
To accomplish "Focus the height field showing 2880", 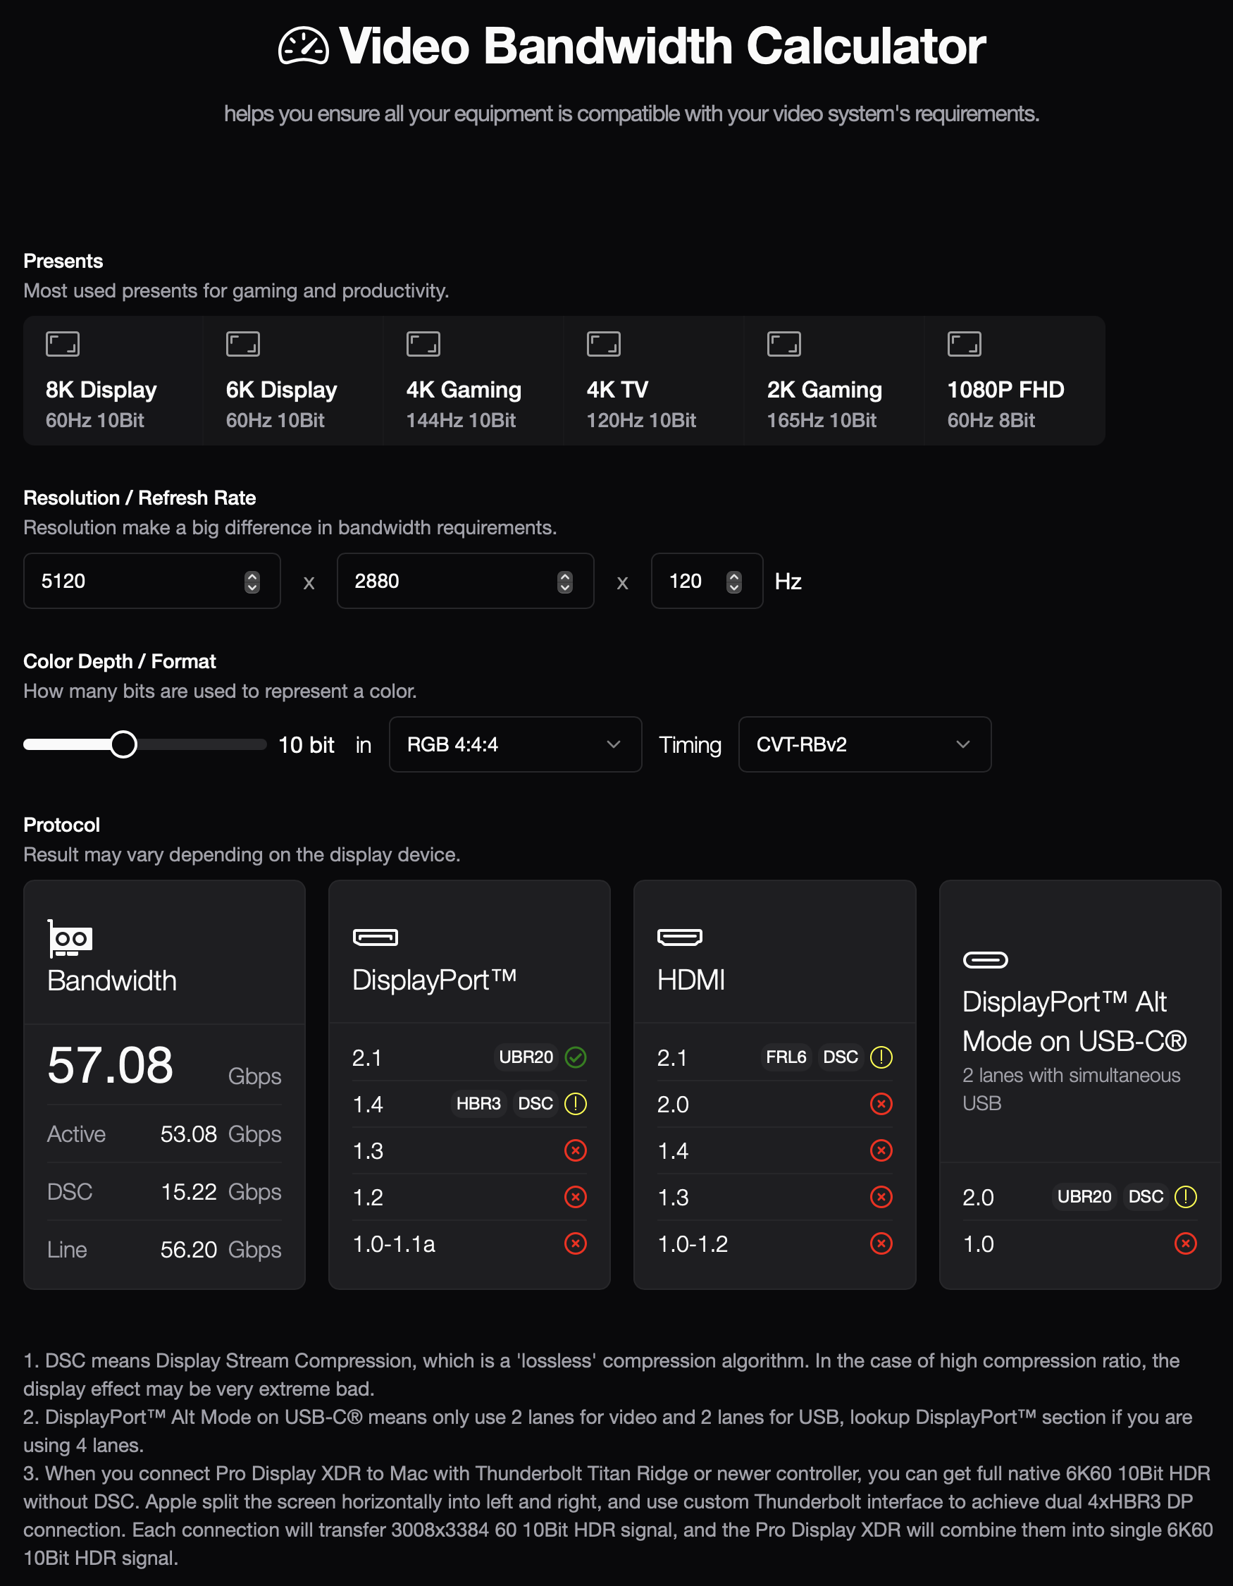I will coord(465,581).
